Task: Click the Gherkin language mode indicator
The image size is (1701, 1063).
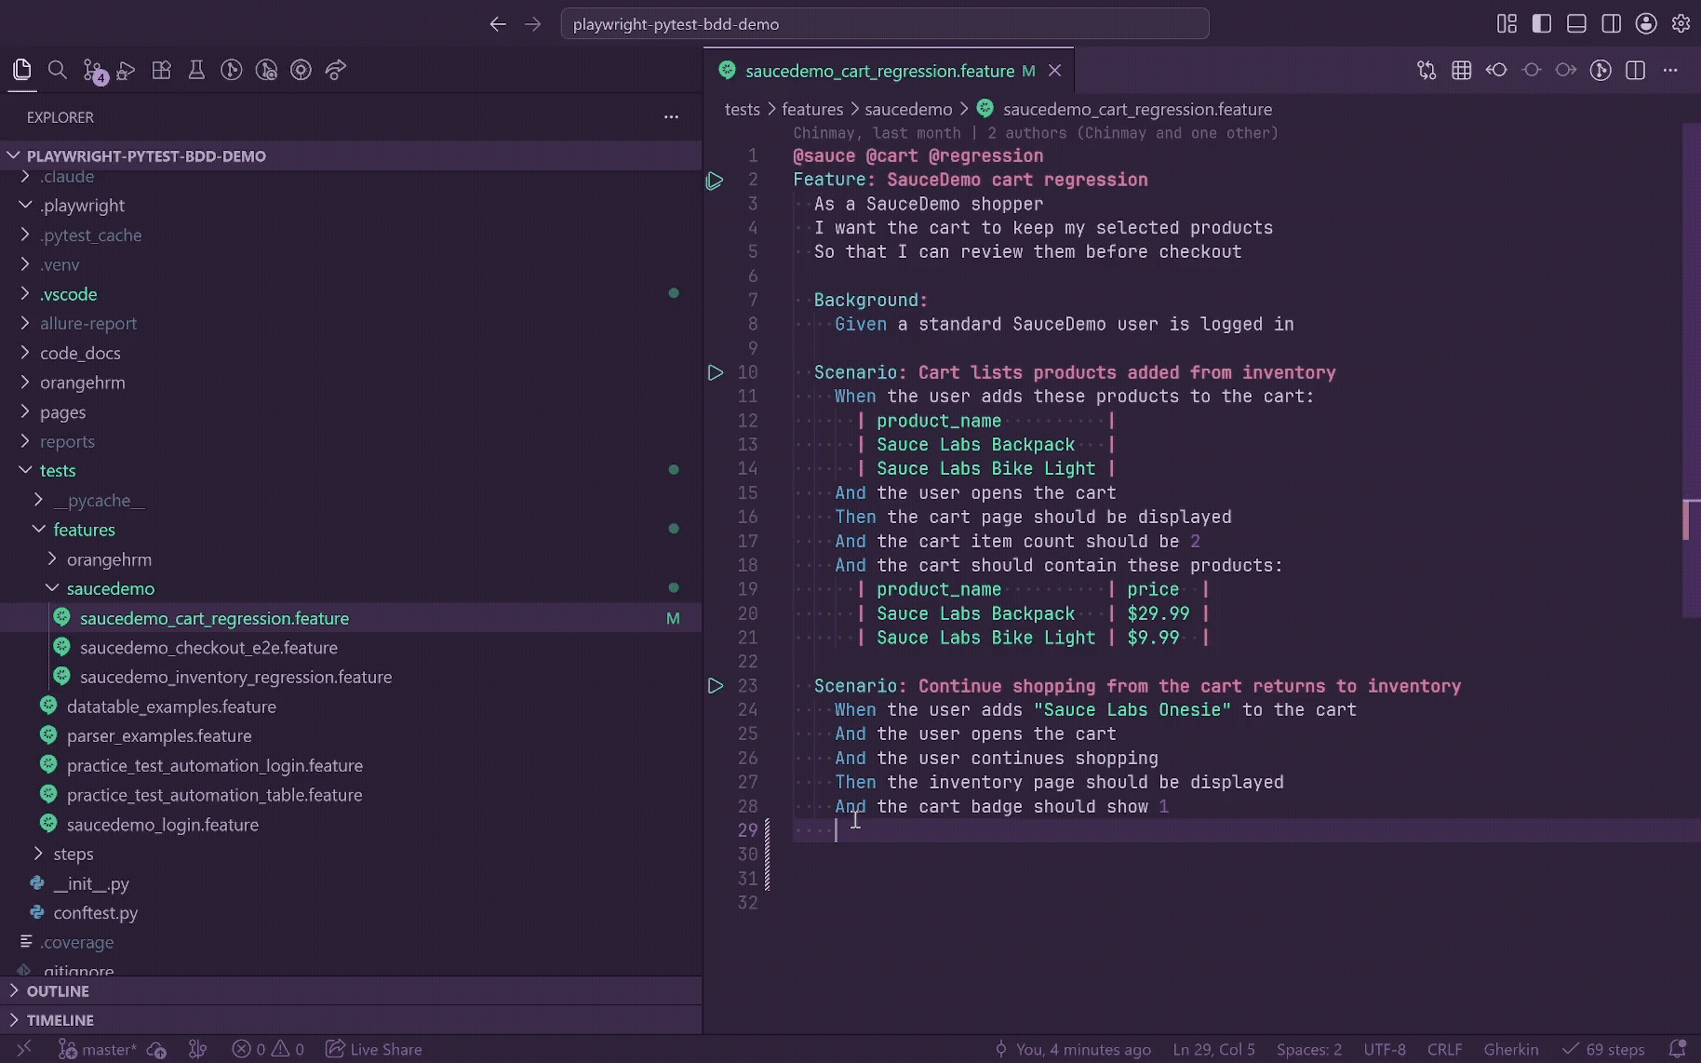Action: tap(1511, 1049)
